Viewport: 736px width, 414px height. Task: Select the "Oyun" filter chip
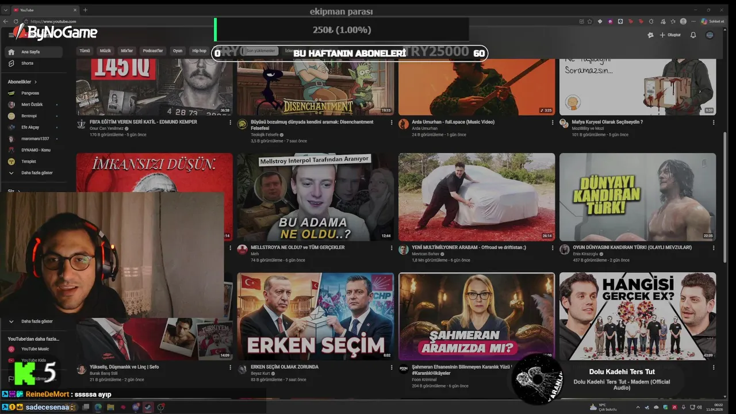click(178, 51)
